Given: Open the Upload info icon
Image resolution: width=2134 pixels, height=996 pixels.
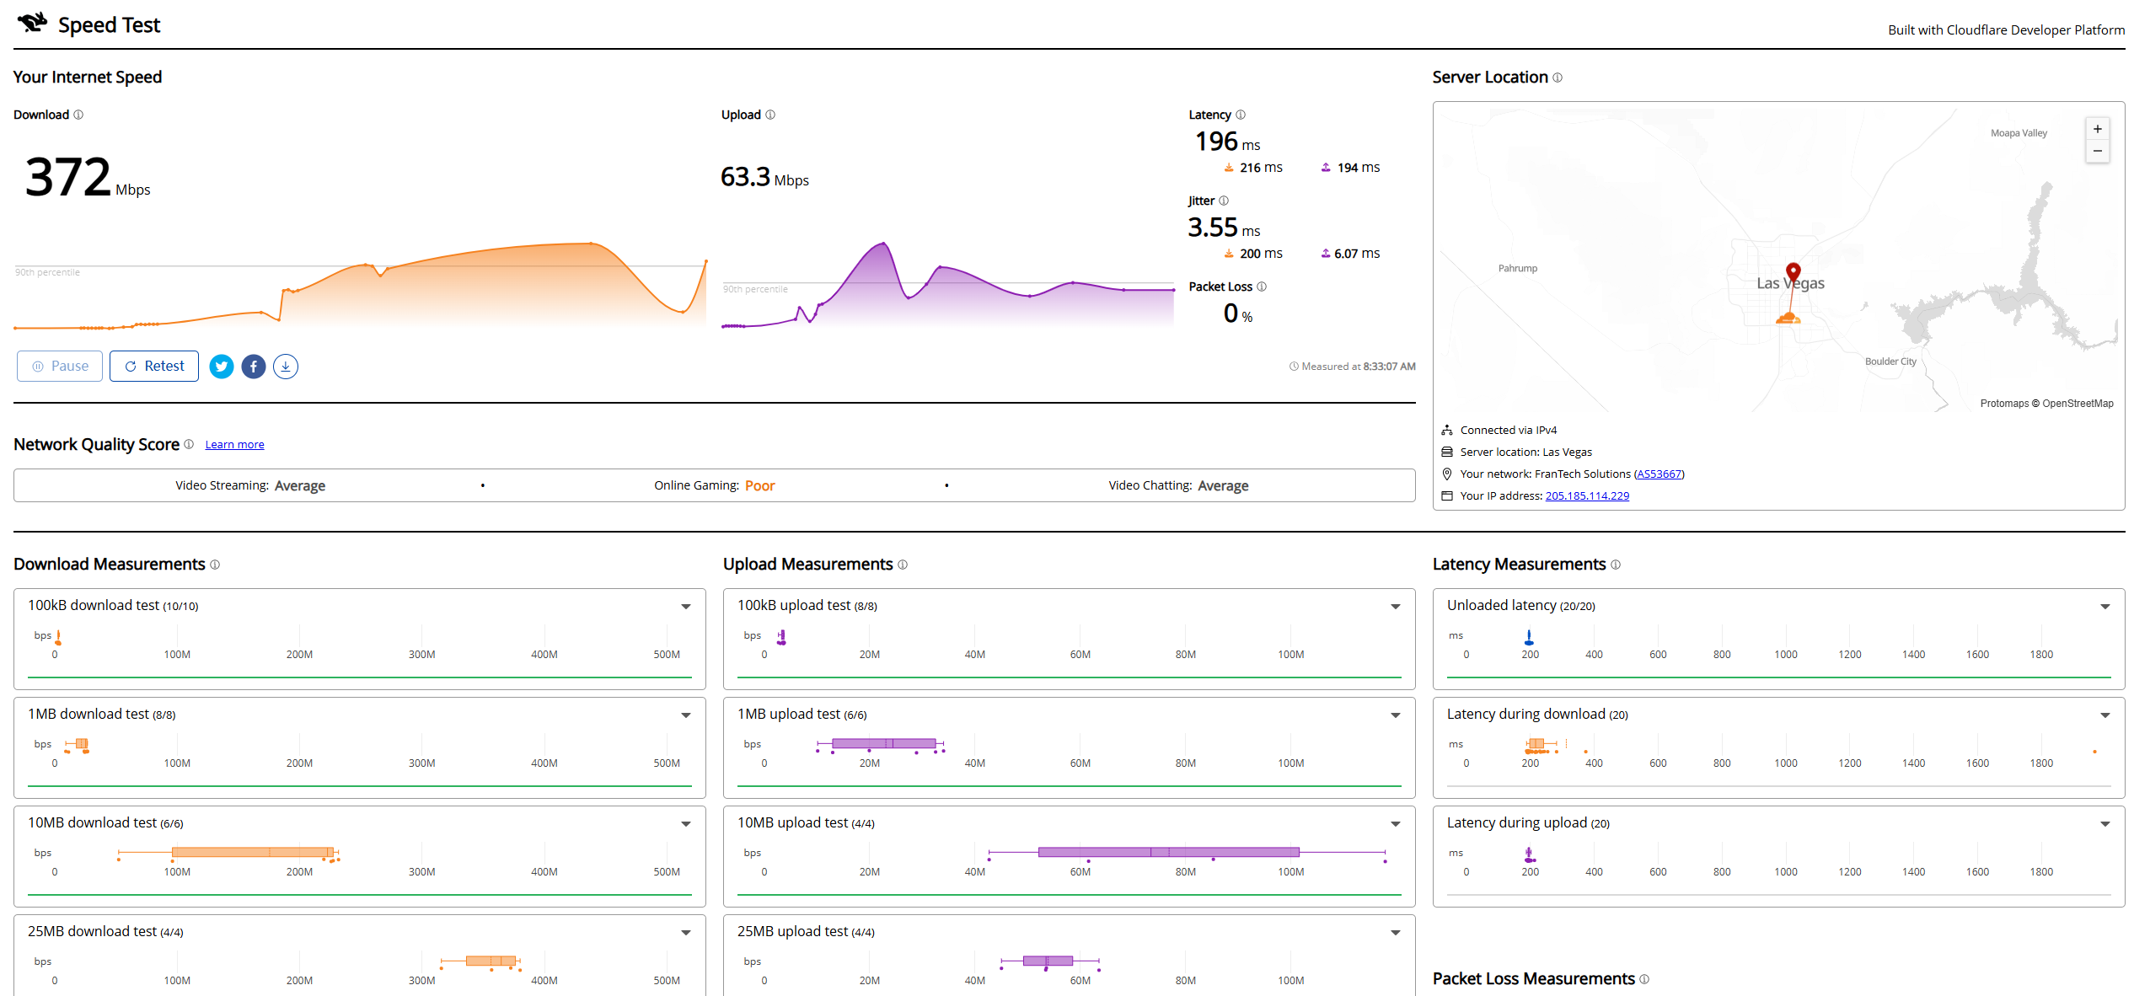Looking at the screenshot, I should click(x=770, y=115).
